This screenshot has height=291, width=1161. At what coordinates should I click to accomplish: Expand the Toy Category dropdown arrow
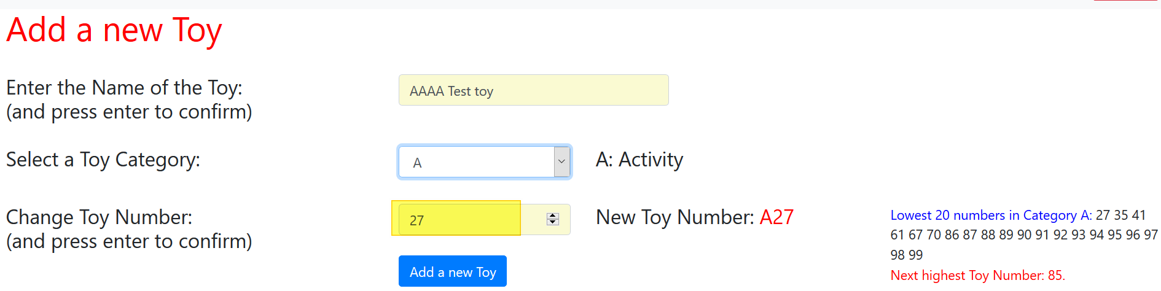point(561,162)
